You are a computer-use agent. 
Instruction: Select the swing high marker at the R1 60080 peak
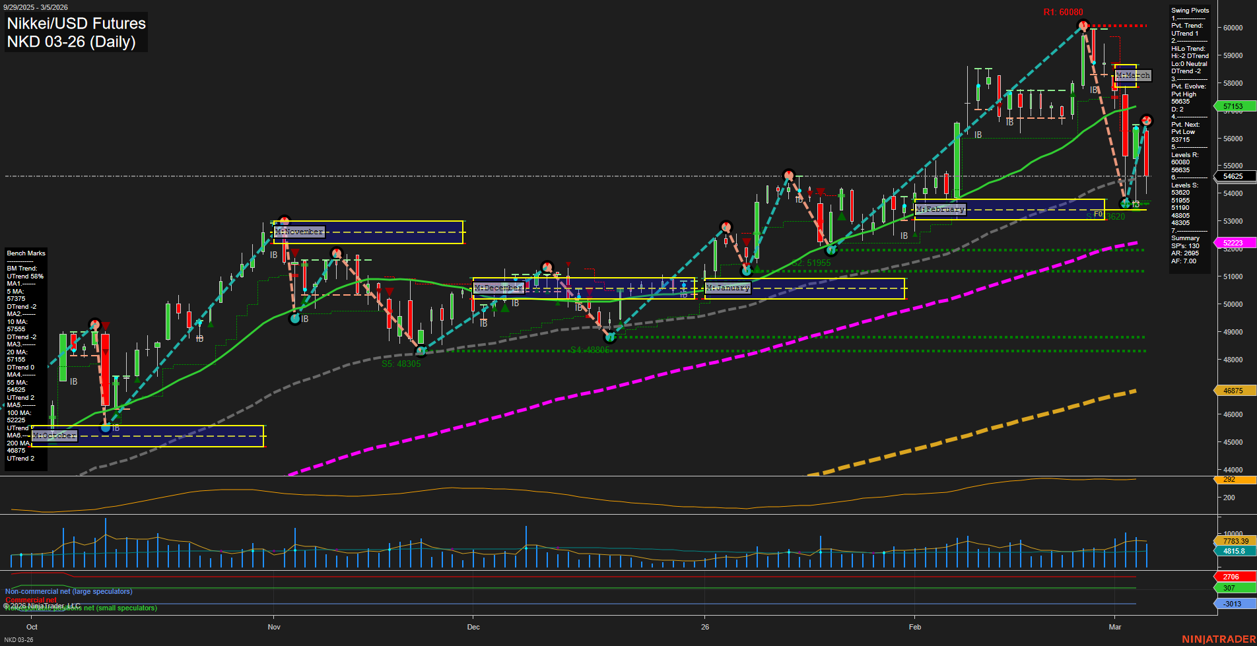click(1083, 25)
